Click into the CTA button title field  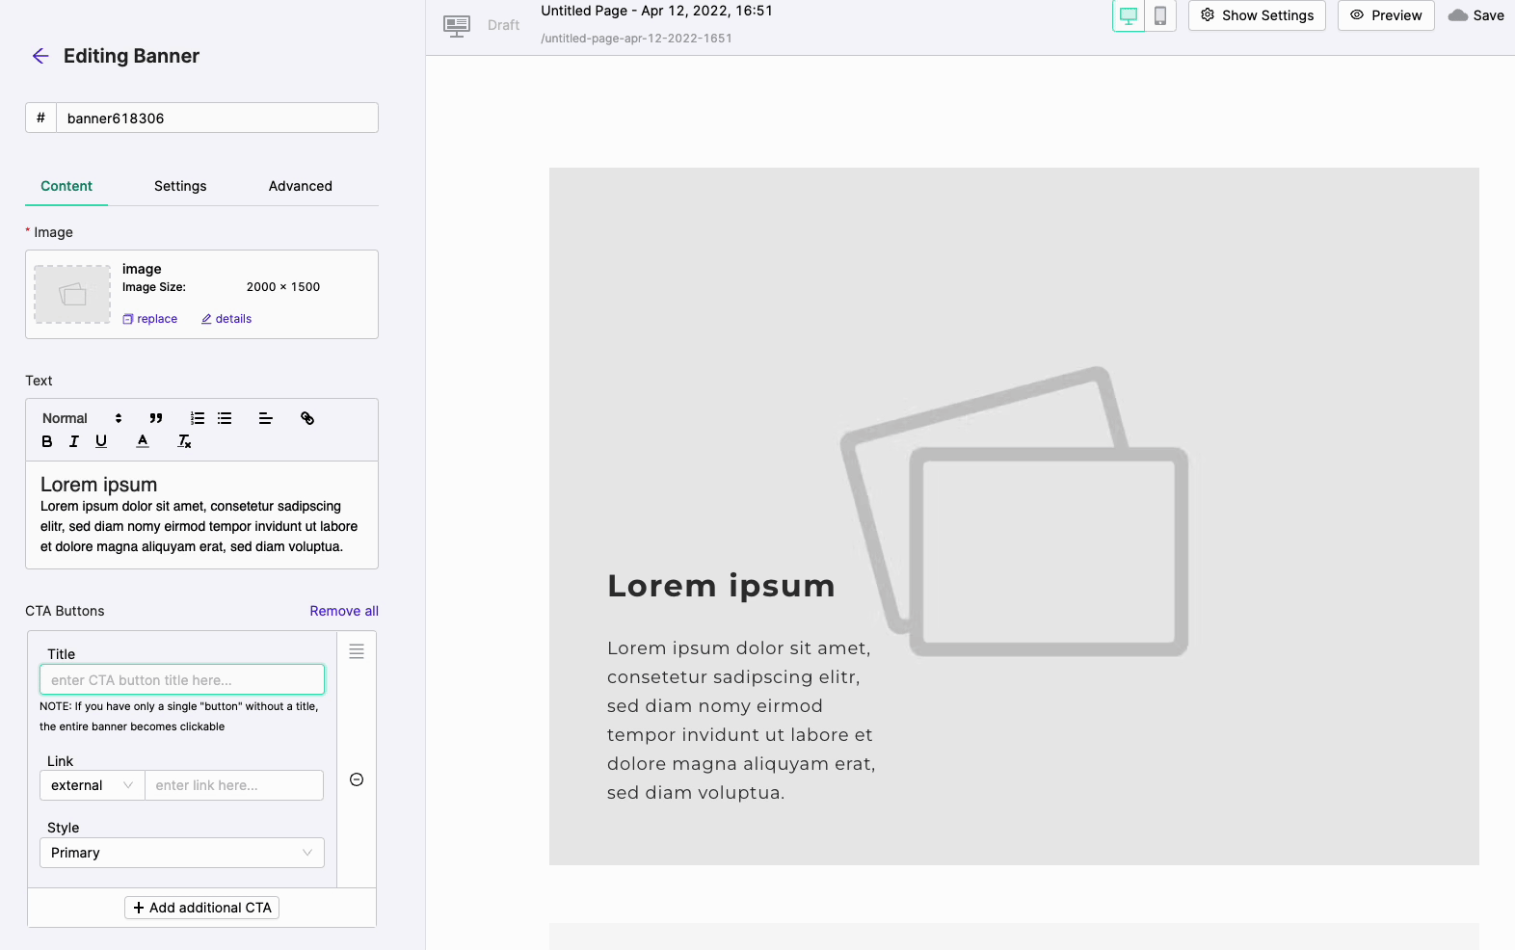point(182,680)
